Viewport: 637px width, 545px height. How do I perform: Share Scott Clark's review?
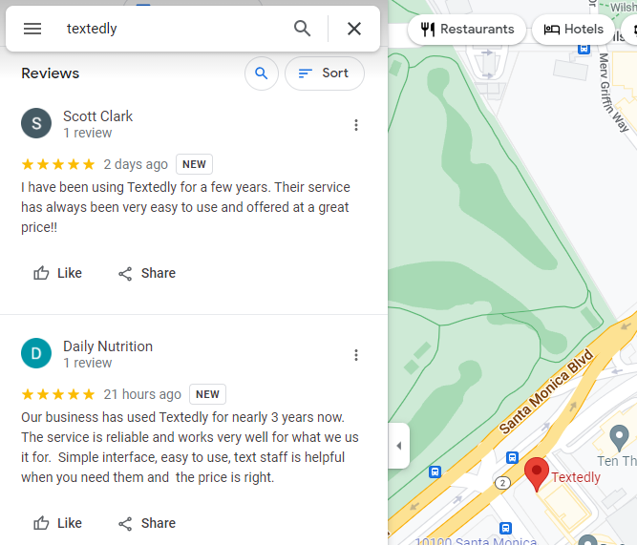point(147,273)
